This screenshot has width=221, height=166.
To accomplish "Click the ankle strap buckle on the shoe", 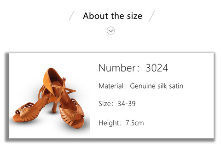I will pos(64,79).
